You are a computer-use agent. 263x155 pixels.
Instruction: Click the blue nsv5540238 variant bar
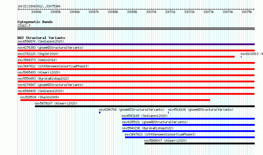tap(189, 131)
